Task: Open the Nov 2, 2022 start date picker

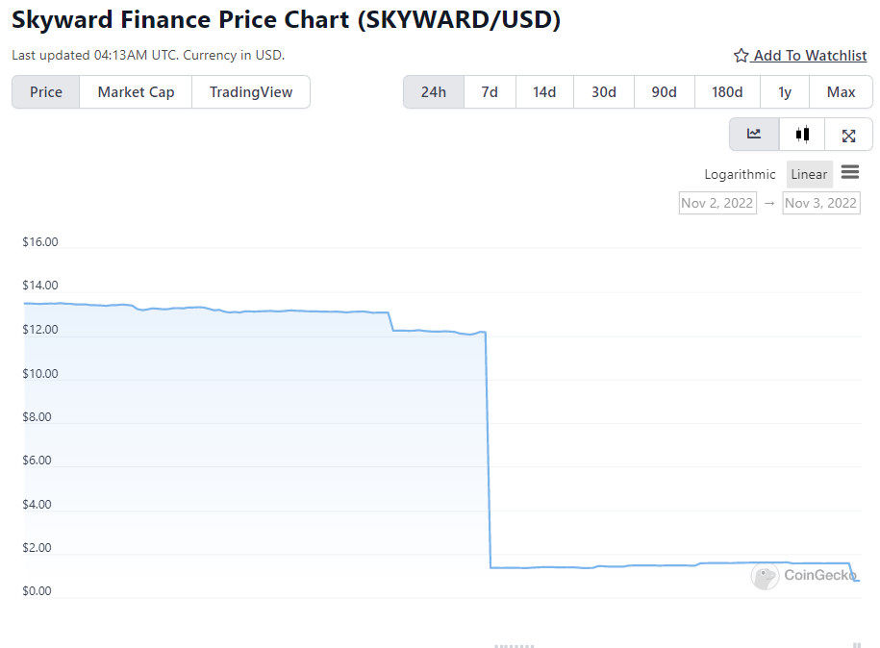Action: pyautogui.click(x=717, y=203)
